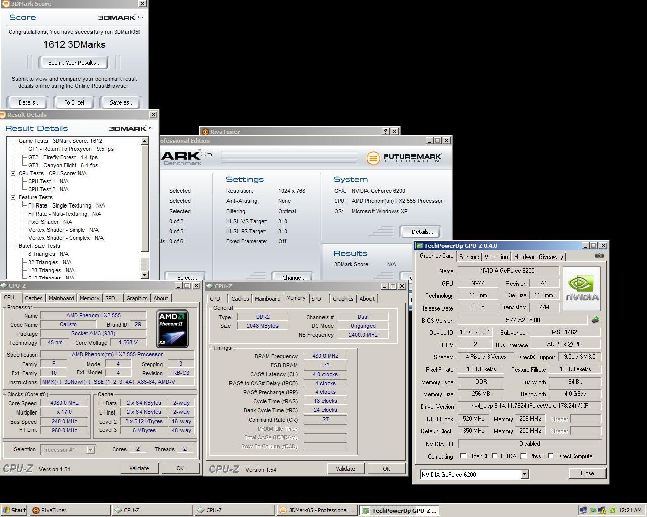This screenshot has width=647, height=517.
Task: Open the Processor #1 selection dropdown
Action: point(90,449)
